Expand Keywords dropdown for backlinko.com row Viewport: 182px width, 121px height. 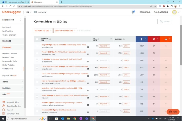pos(104,75)
